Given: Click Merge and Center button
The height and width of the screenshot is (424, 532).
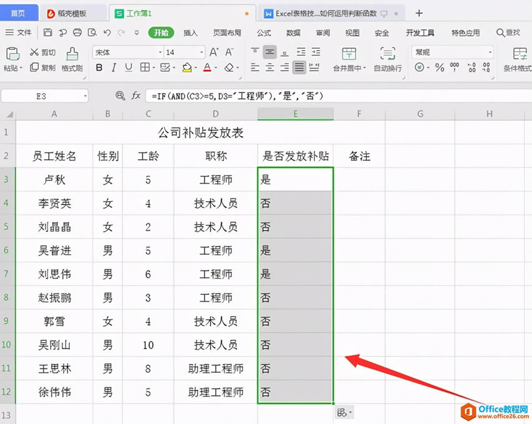Looking at the screenshot, I should (349, 59).
